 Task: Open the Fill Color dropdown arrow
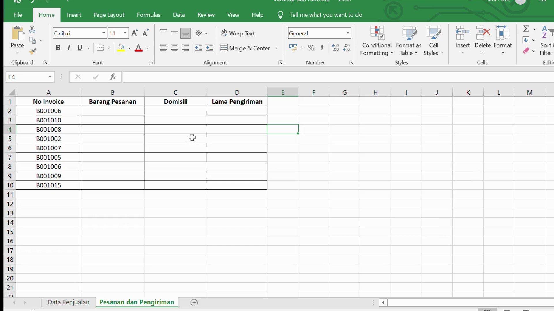(x=129, y=48)
